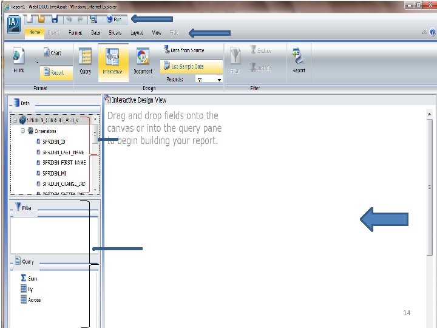The height and width of the screenshot is (328, 437).
Task: Select Data from Source option
Action: pyautogui.click(x=184, y=50)
